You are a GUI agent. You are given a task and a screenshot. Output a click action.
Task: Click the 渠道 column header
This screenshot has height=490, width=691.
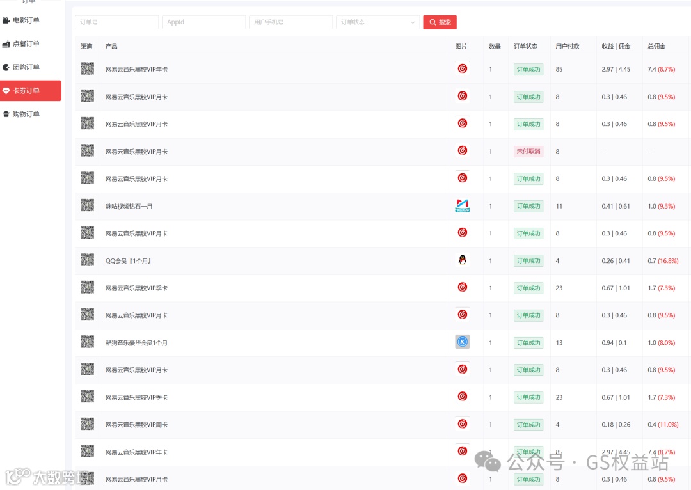(x=86, y=46)
